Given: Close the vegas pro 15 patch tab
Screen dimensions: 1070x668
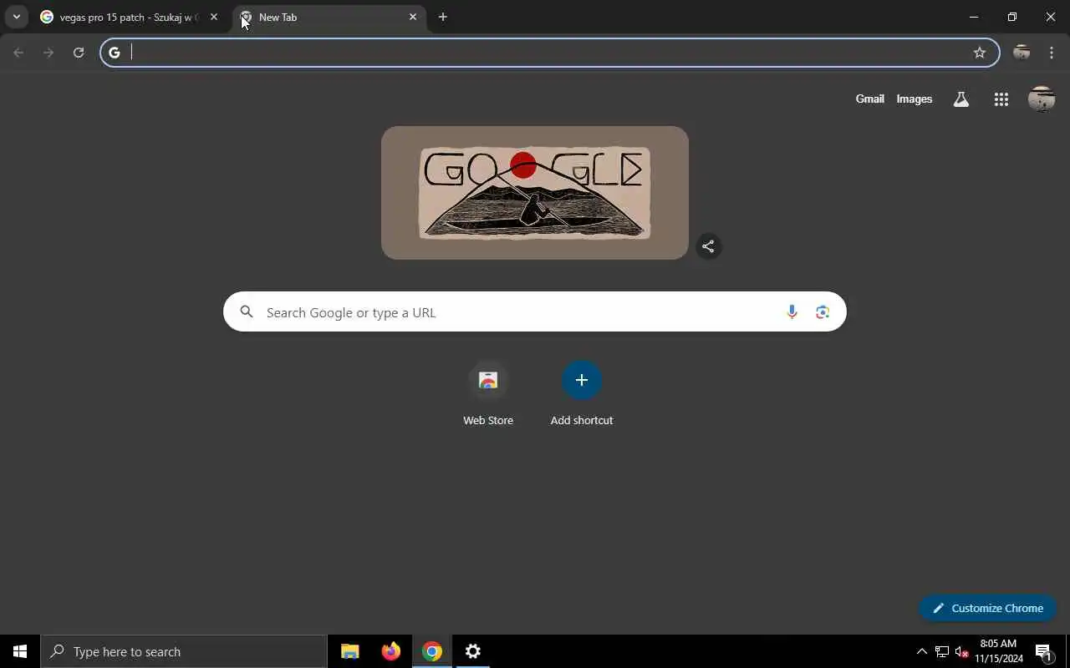Looking at the screenshot, I should pos(213,17).
